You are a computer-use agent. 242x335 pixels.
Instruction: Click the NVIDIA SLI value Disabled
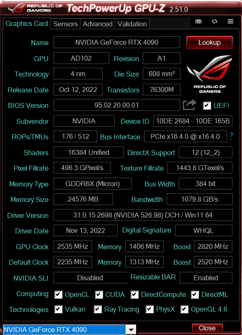[x=91, y=278]
